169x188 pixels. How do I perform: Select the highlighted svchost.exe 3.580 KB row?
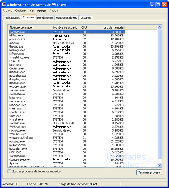pyautogui.click(x=67, y=32)
